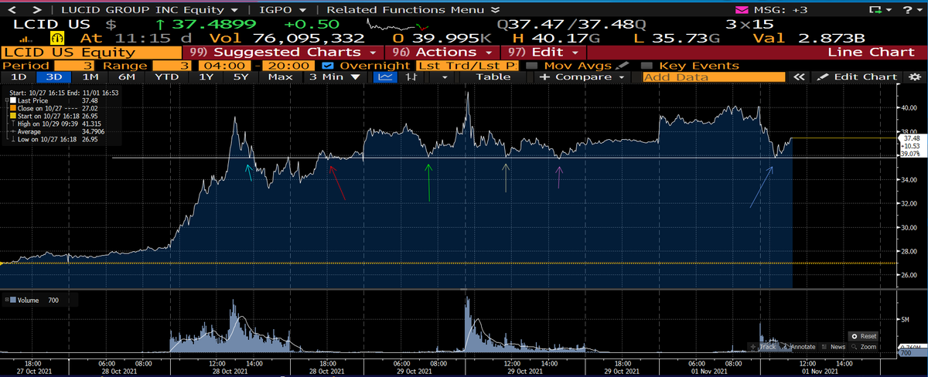Click the Add Data input field

[x=715, y=76]
